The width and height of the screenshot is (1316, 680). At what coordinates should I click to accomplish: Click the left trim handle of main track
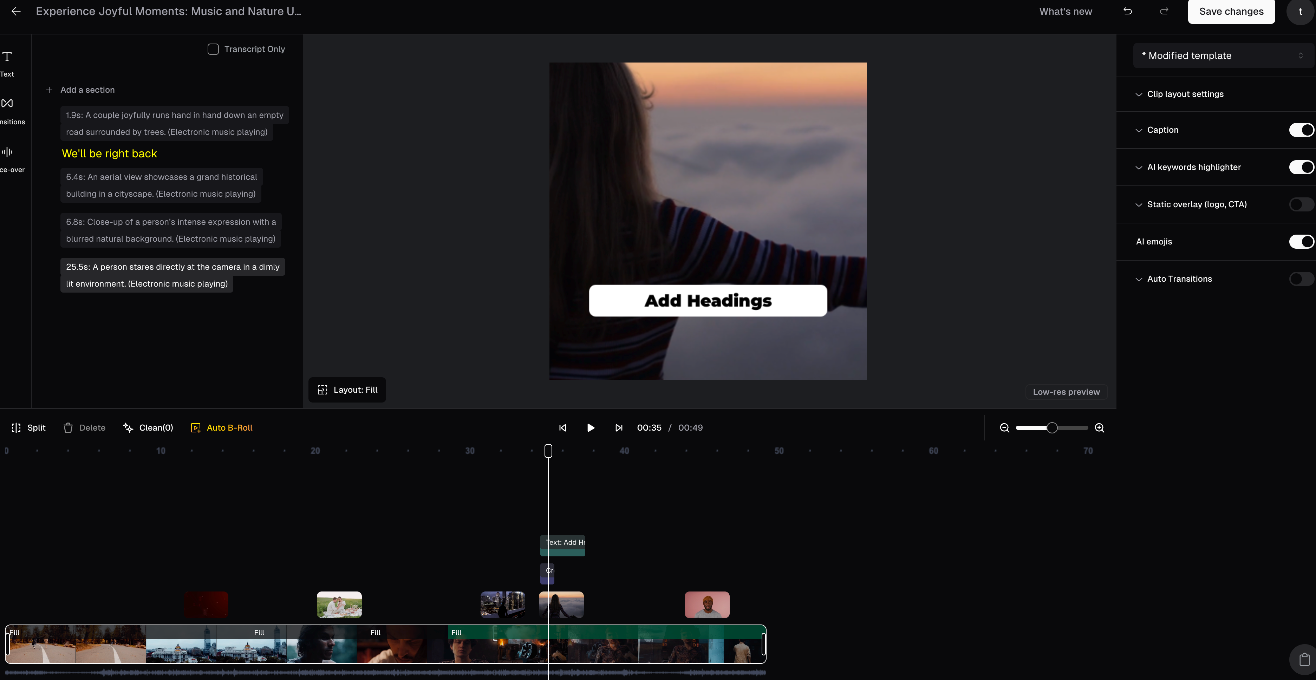[8, 644]
